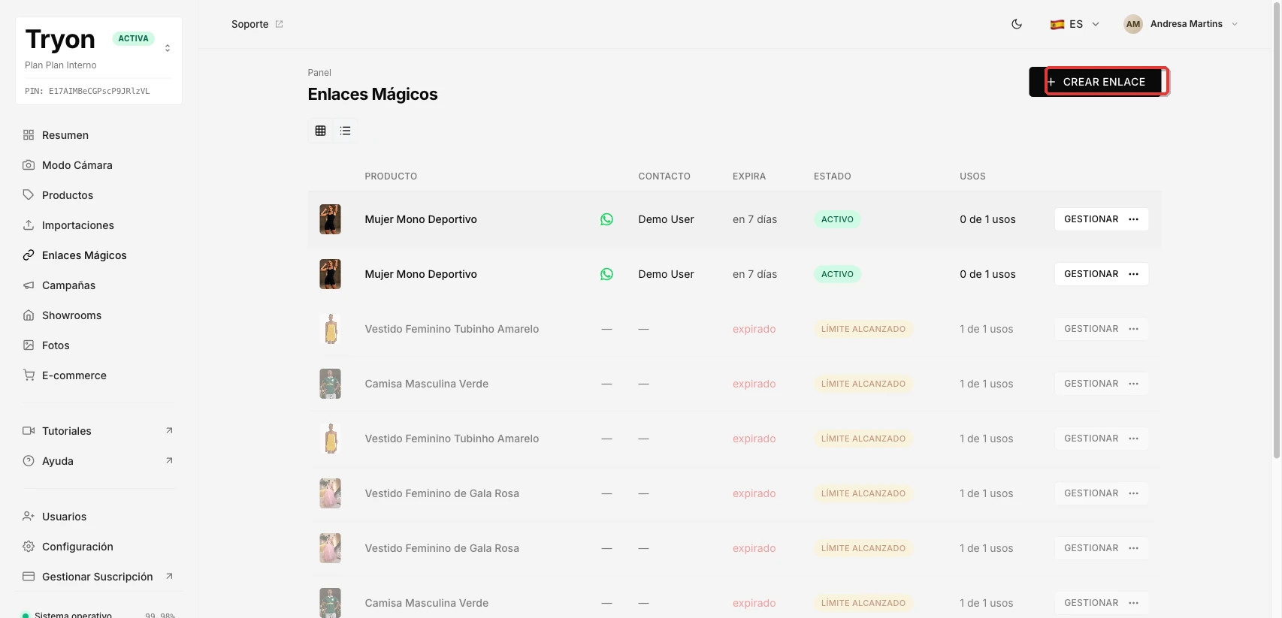The height and width of the screenshot is (618, 1282).
Task: Open Campañas from the sidebar
Action: pos(98,285)
